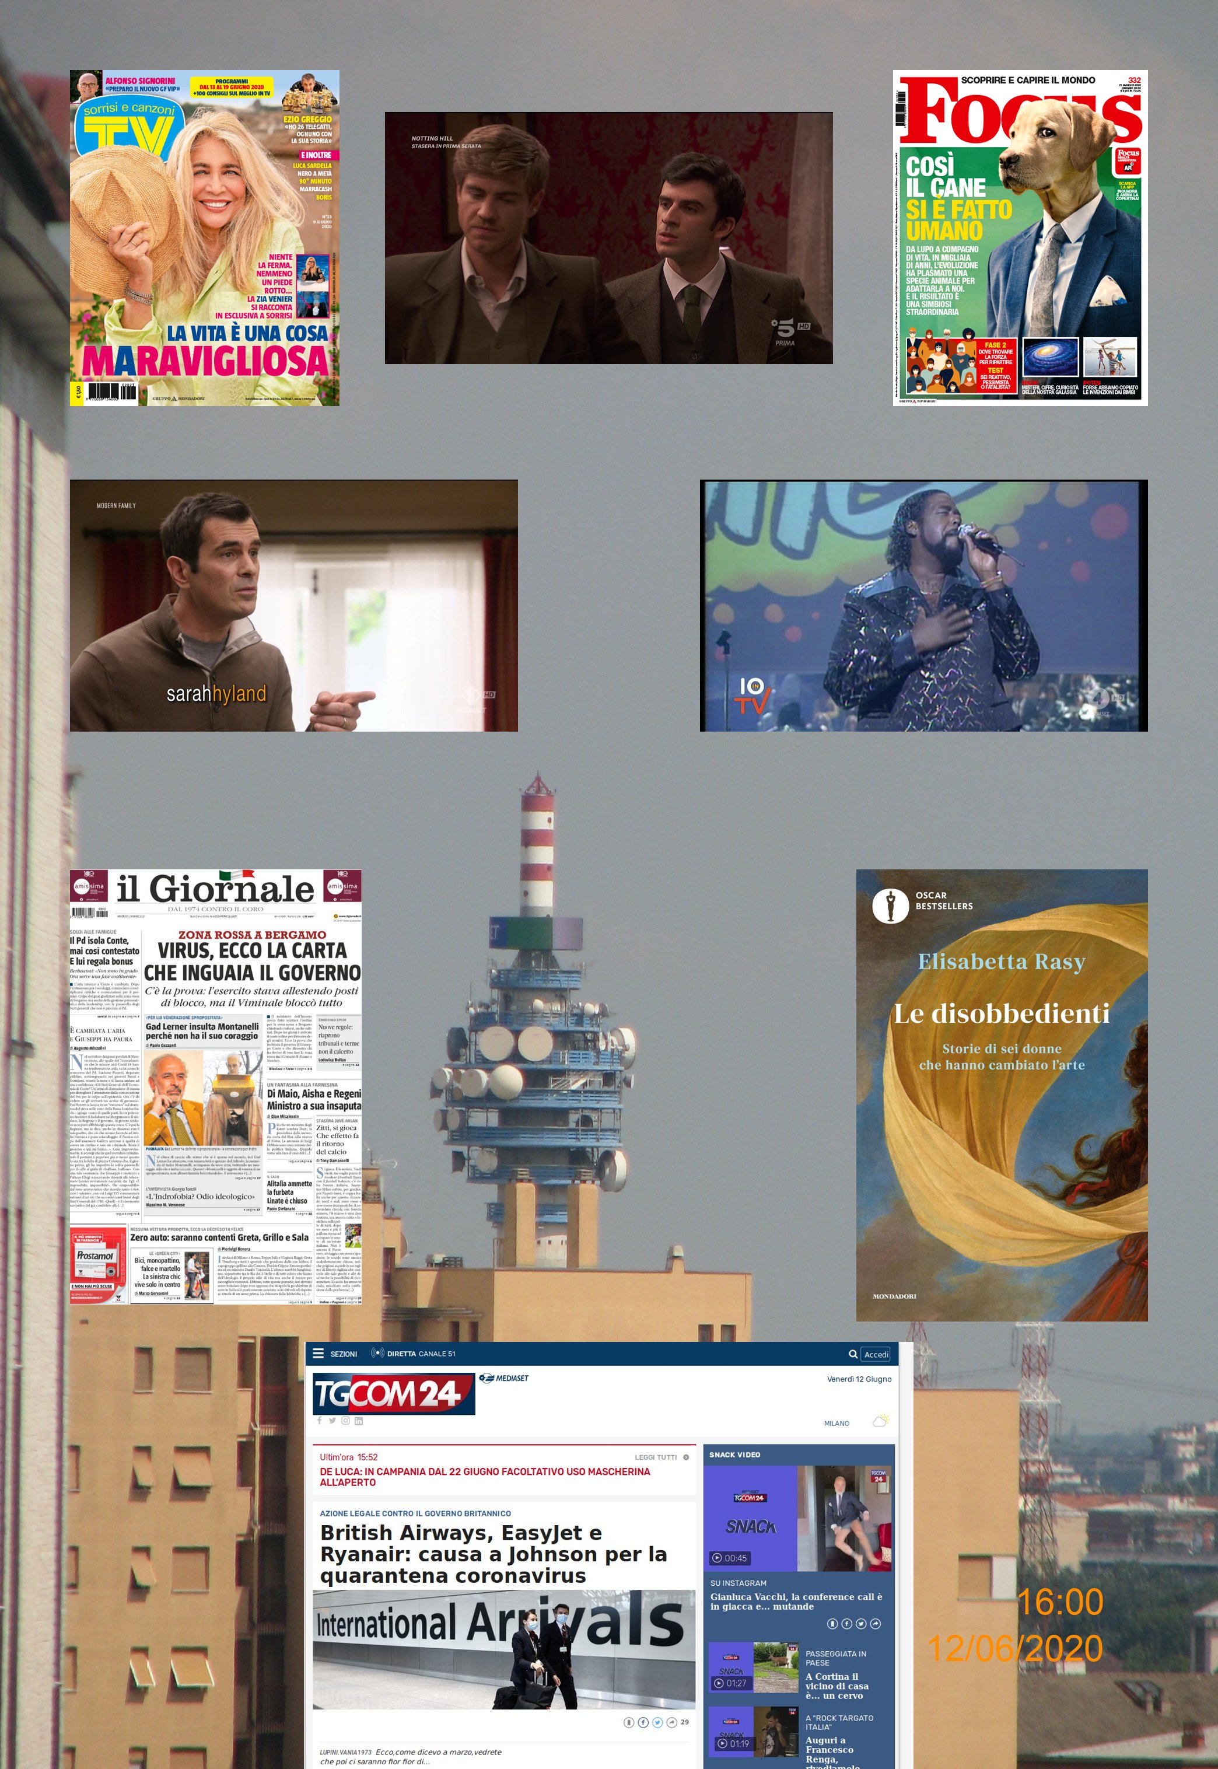This screenshot has width=1218, height=1769.
Task: Click the Milano weather cloud icon
Action: 880,1421
